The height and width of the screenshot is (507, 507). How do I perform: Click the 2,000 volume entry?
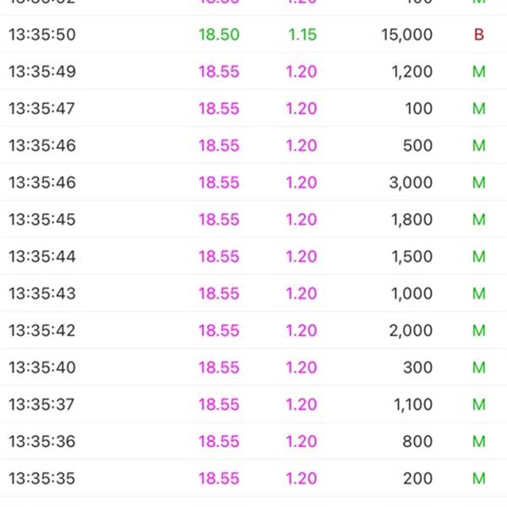pyautogui.click(x=411, y=330)
